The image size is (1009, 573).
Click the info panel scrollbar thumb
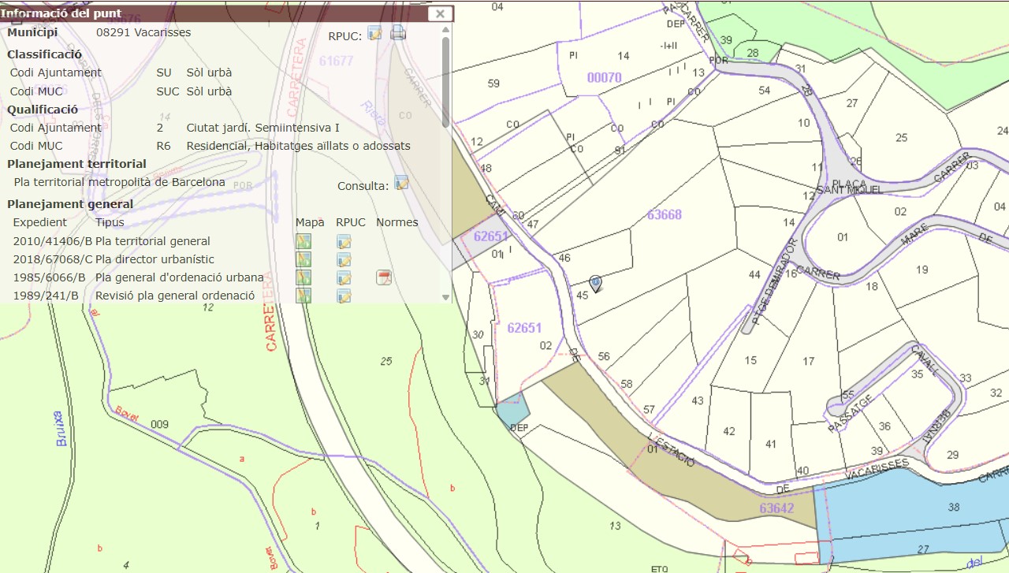pos(445,81)
